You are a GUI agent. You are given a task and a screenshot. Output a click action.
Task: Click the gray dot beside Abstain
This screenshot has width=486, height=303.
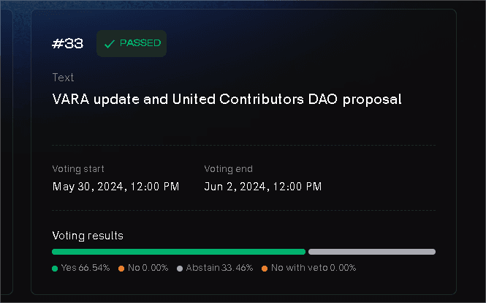(180, 269)
